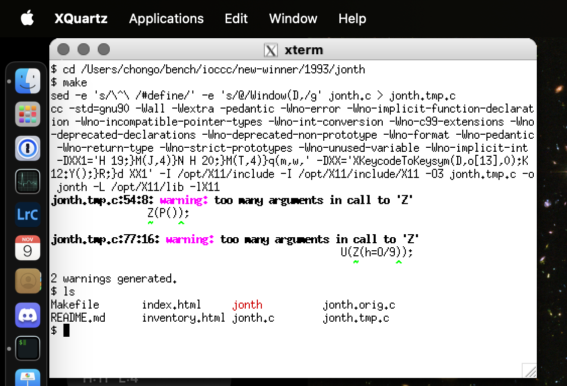This screenshot has width=567, height=386.
Task: Minimize the xterm window
Action: point(84,49)
